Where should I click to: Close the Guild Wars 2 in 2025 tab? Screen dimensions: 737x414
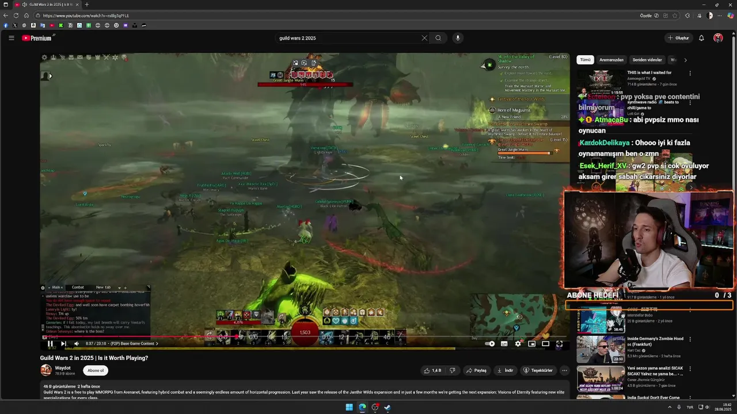point(77,5)
